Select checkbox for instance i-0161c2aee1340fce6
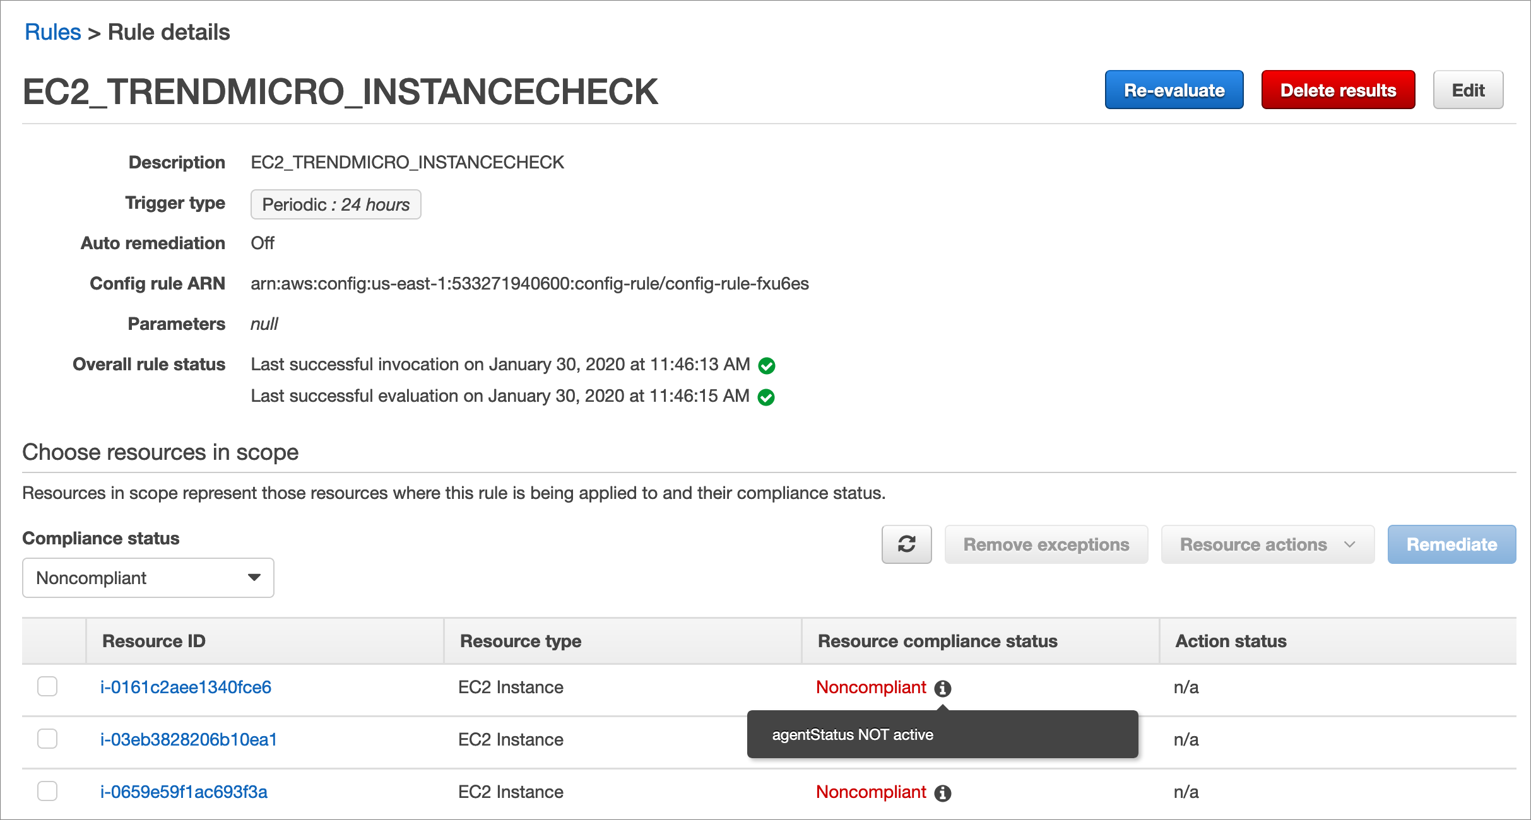 pos(47,686)
